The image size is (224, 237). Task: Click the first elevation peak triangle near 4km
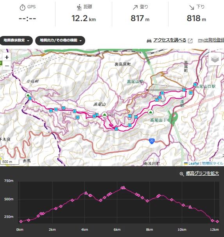86,193
